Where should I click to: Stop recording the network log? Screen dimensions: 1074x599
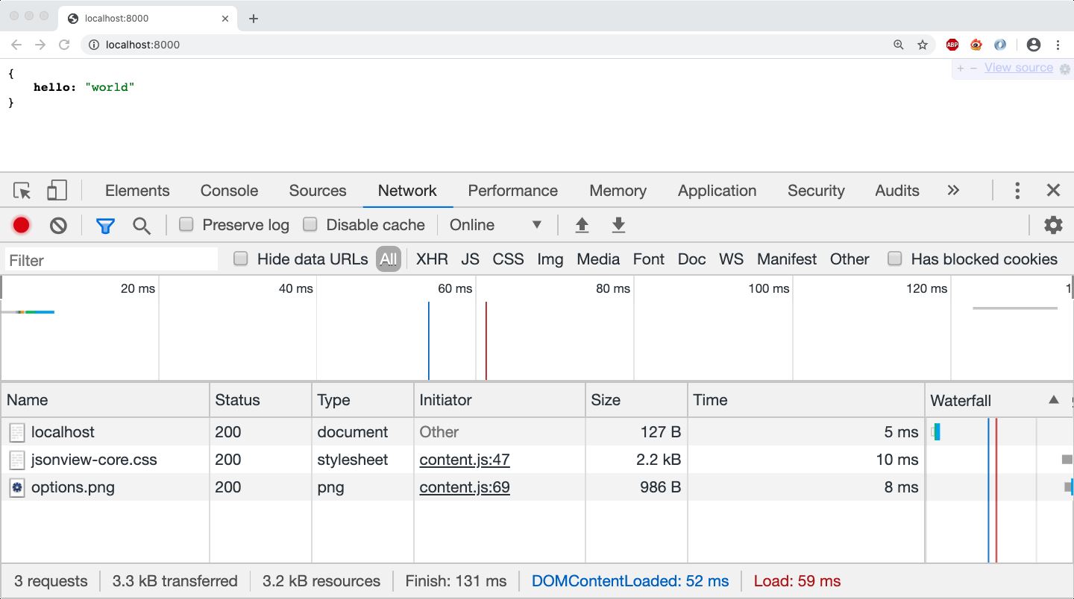pyautogui.click(x=21, y=225)
